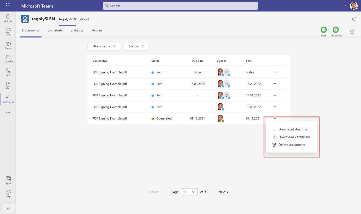Click ellipsis for Completed document row
This screenshot has width=361, height=214.
[x=274, y=118]
